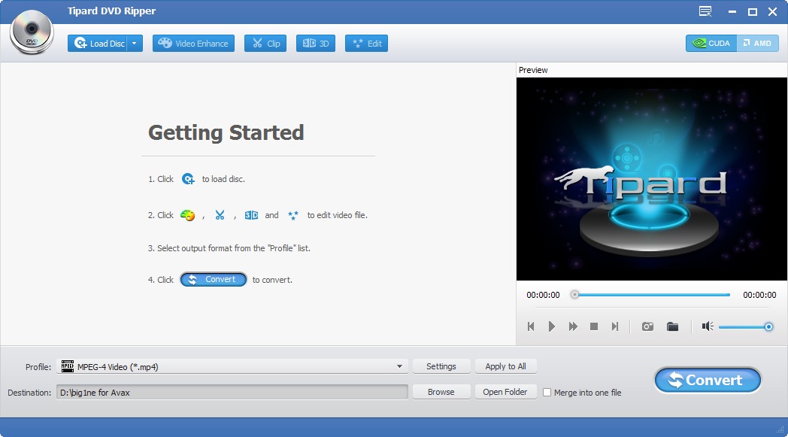
Task: Open the snapshot folder icon
Action: point(672,326)
